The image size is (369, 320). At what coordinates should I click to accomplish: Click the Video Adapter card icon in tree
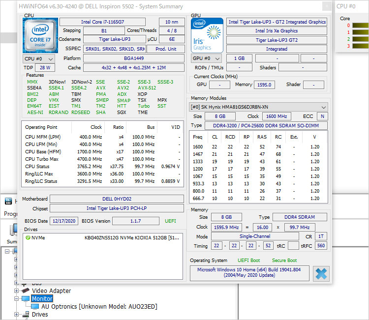25,291
